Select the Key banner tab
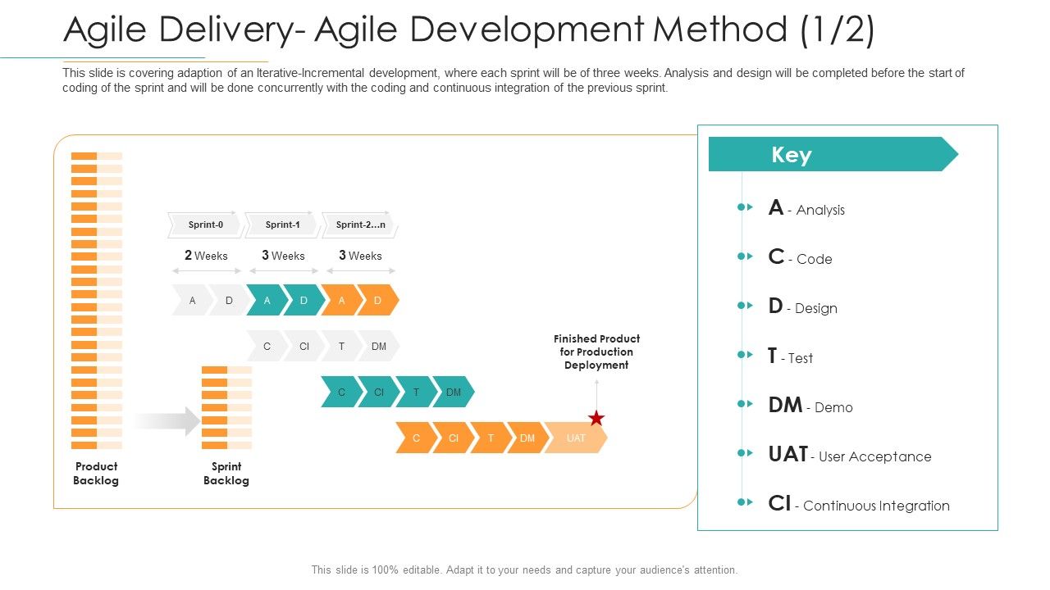Viewport: 1050px width, 590px height. pyautogui.click(x=792, y=155)
